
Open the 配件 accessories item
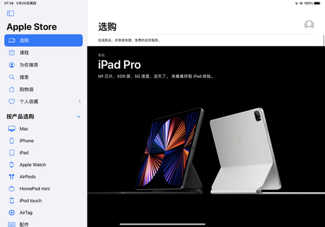pos(44,224)
